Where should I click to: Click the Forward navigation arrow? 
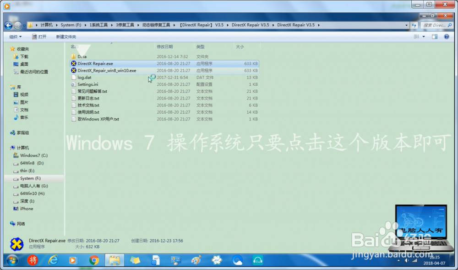coord(17,25)
